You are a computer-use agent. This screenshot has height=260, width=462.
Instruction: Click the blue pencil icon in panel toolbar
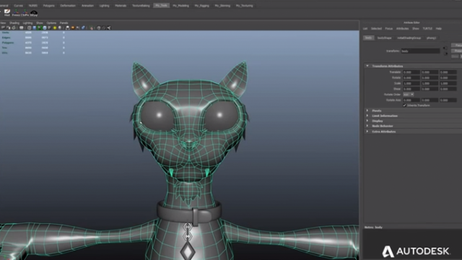tap(83, 27)
